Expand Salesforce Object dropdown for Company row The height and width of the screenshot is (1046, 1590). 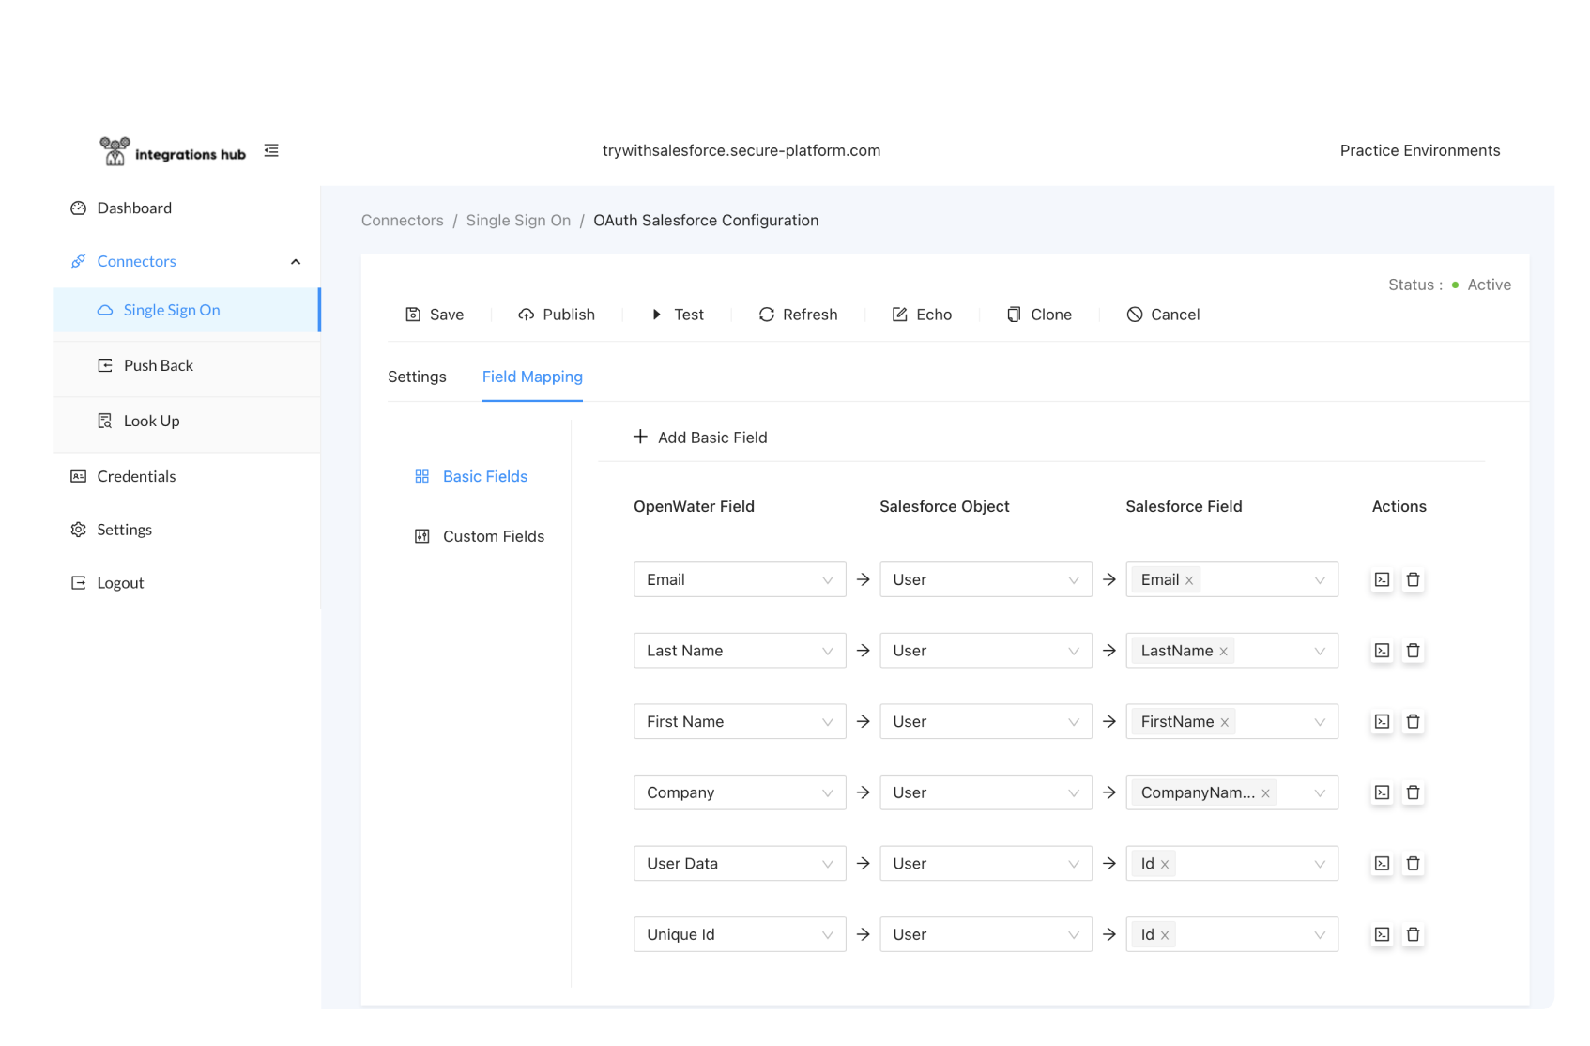(985, 792)
